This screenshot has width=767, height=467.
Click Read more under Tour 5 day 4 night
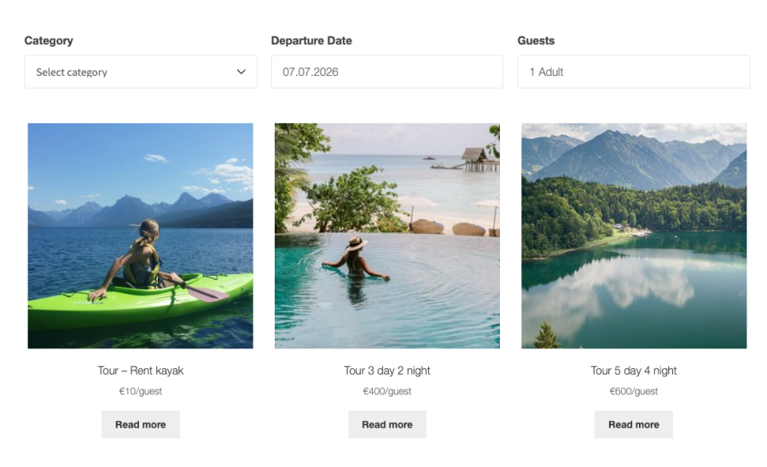(x=633, y=424)
